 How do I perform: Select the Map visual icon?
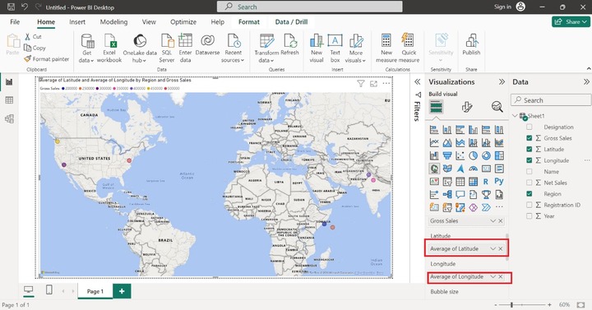[x=434, y=169]
